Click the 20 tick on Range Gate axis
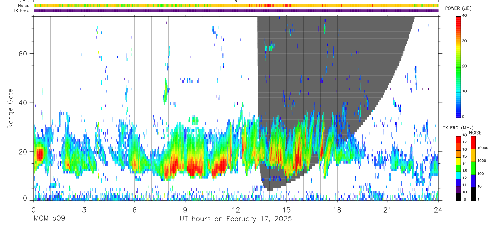Image resolution: width=493 pixels, height=227 pixels. [x=24, y=151]
